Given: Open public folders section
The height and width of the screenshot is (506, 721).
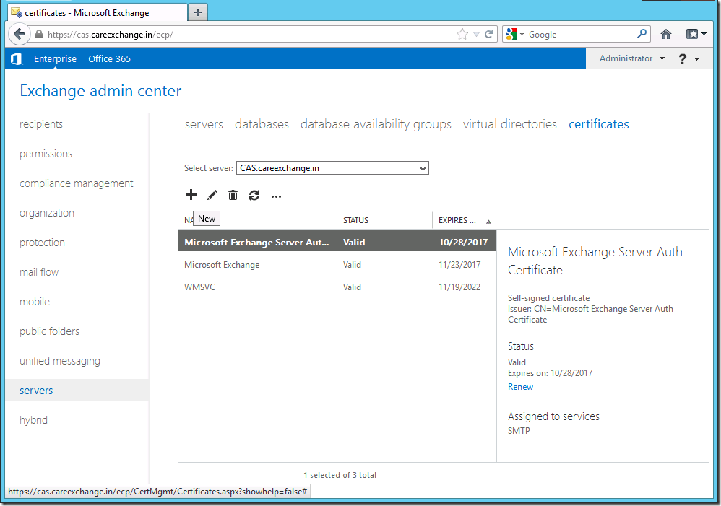Looking at the screenshot, I should coord(49,331).
